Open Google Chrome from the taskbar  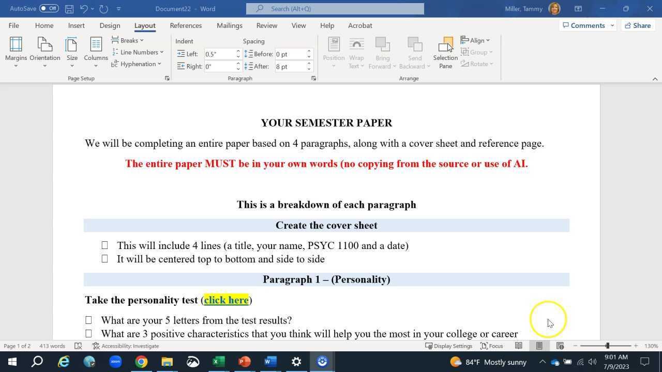141,362
